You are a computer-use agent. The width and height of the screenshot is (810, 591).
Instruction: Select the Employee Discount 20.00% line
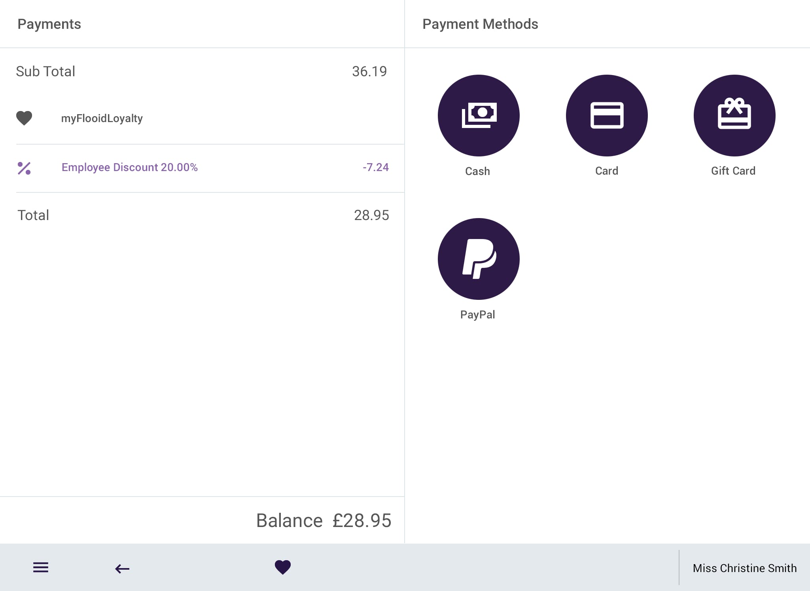point(129,167)
